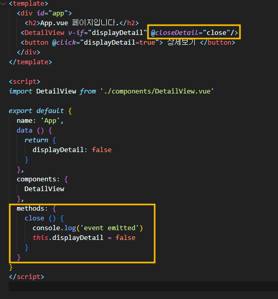Click the components: property key

tap(38, 179)
